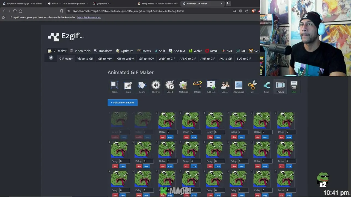Reload the page with the refresh icon
This screenshot has width=351, height=197.
click(x=15, y=11)
